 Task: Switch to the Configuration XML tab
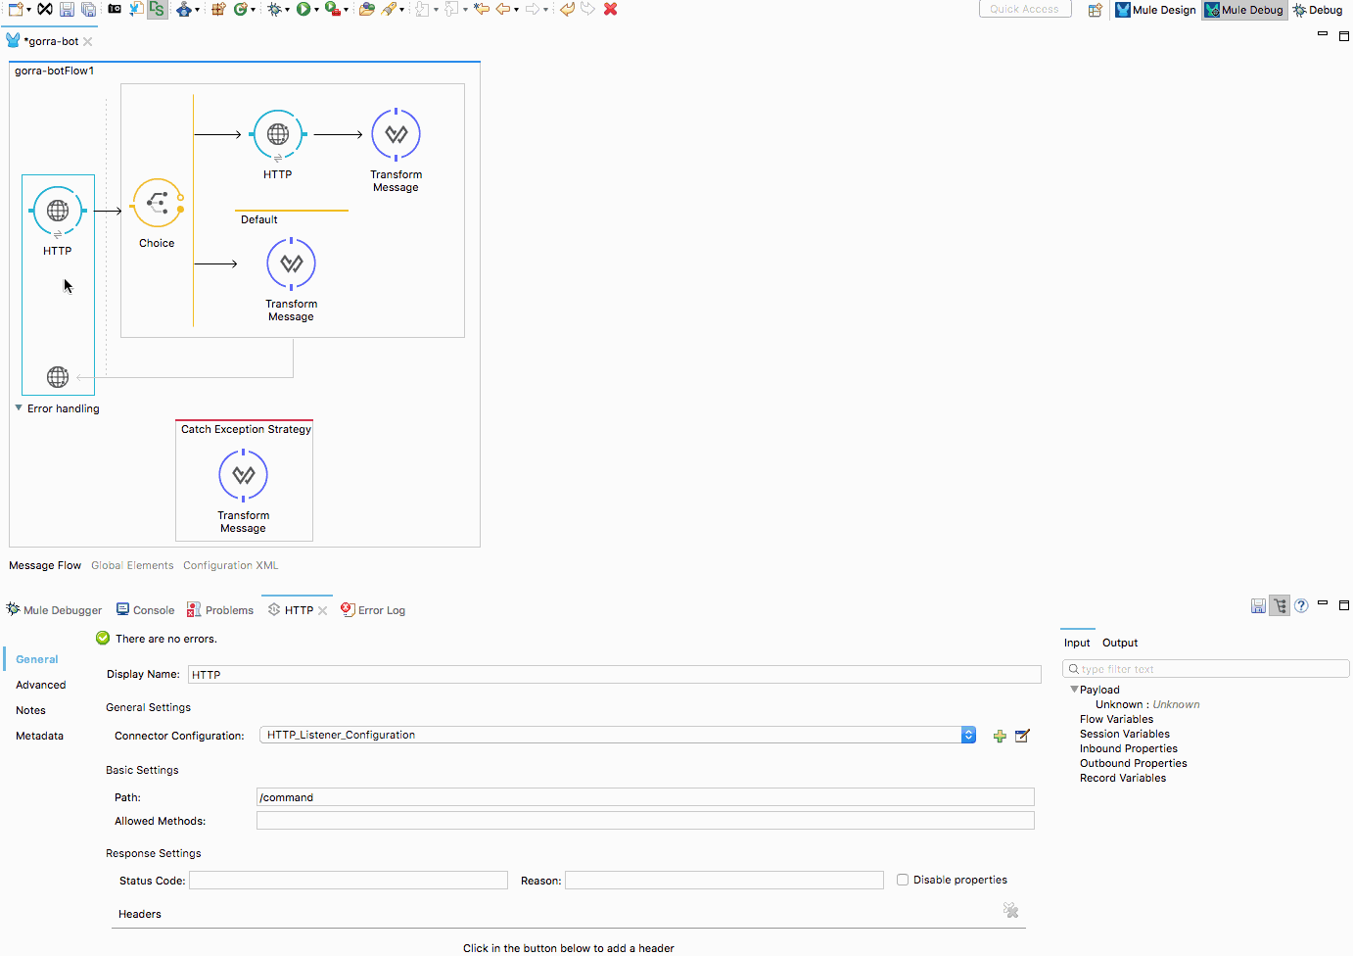tap(230, 565)
